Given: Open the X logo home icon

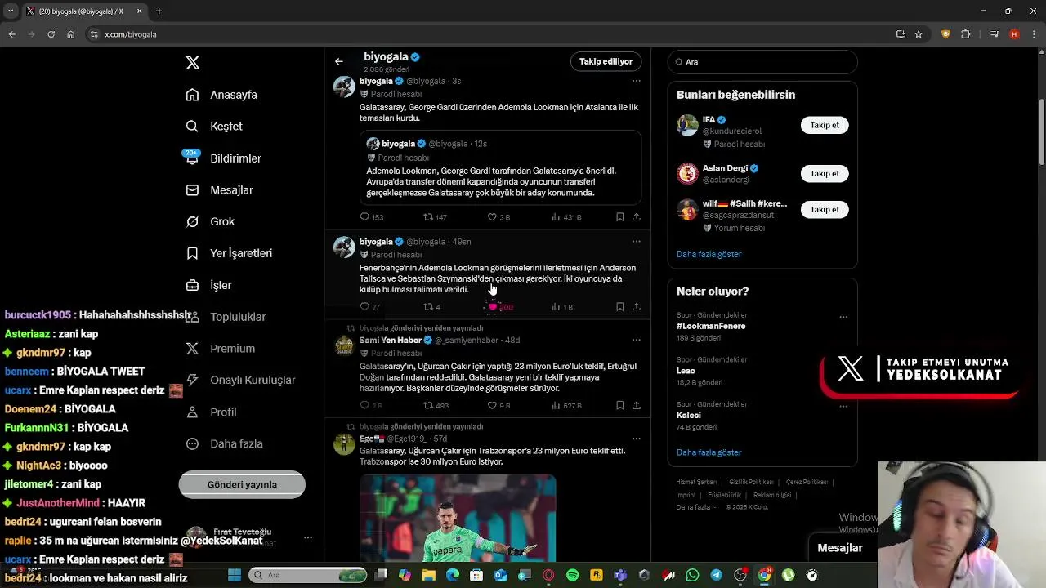Looking at the screenshot, I should click(x=193, y=63).
